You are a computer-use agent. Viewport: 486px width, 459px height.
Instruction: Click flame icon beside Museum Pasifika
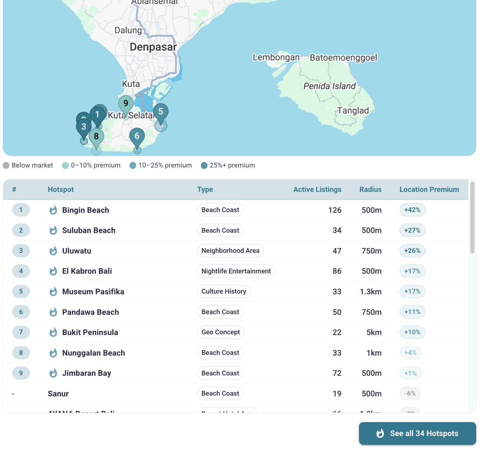(53, 291)
